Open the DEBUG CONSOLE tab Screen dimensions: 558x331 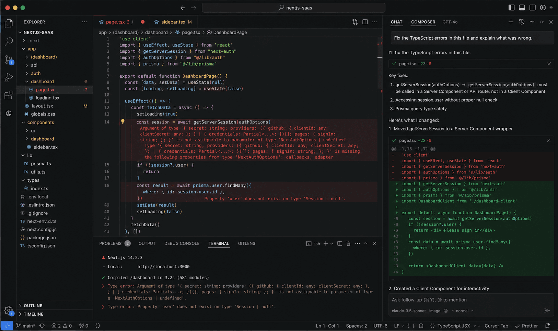182,243
